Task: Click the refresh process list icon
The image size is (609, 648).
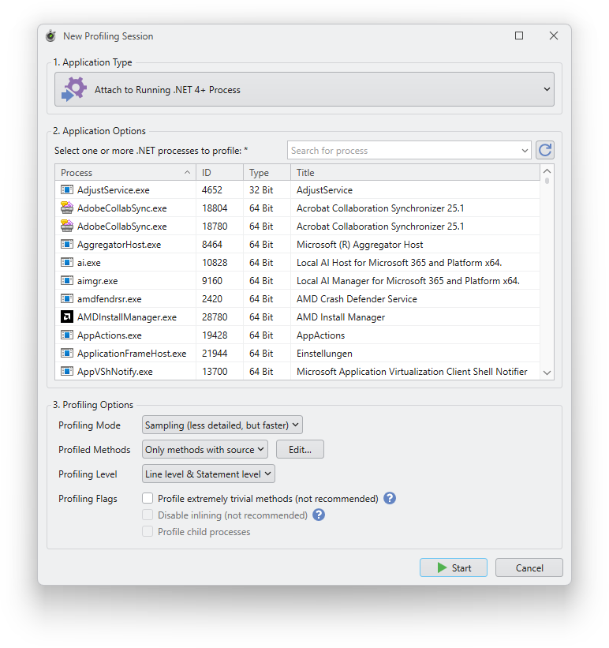Action: tap(545, 151)
